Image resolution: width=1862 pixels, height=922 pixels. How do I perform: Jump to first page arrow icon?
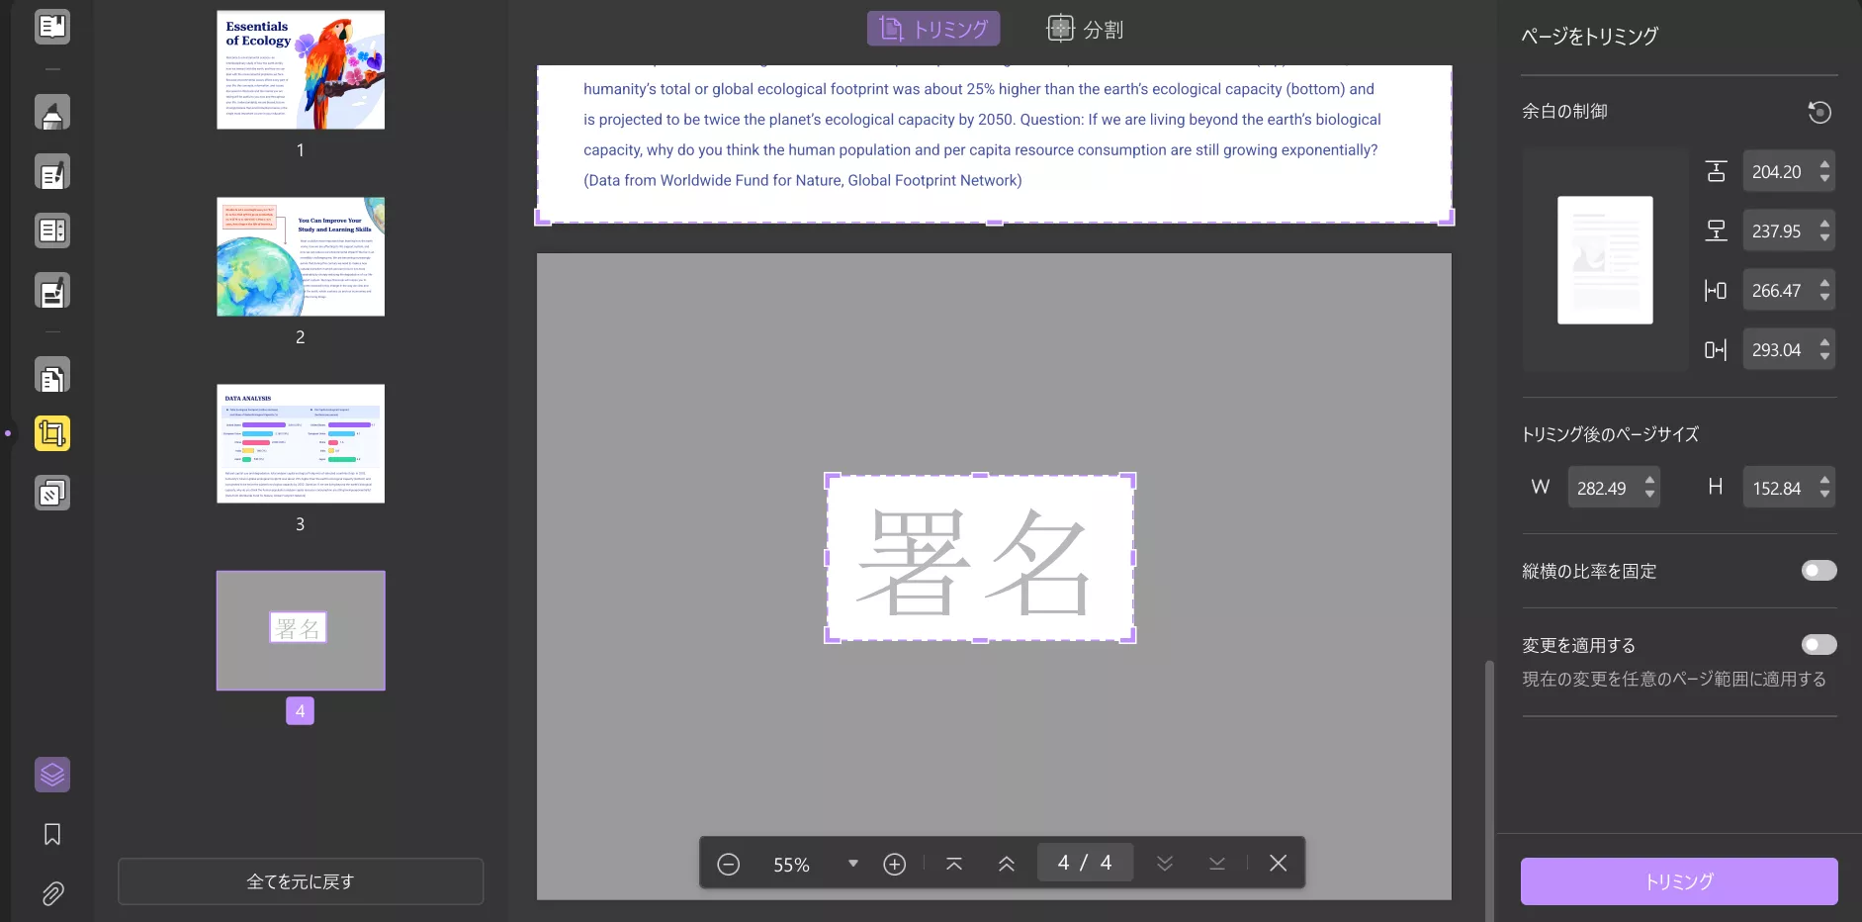tap(954, 864)
